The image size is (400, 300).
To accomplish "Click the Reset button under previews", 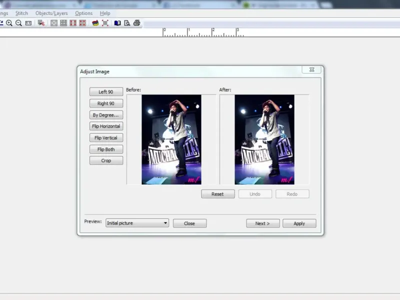I will (x=217, y=194).
